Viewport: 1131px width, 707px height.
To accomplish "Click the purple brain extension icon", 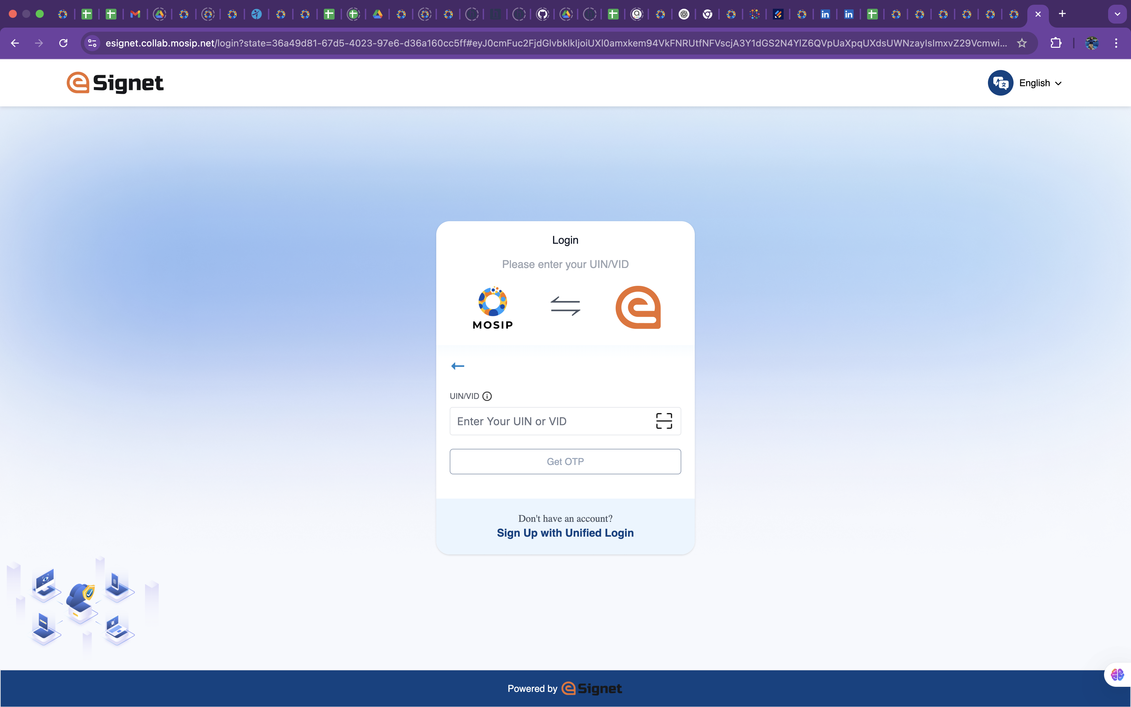I will point(1117,674).
